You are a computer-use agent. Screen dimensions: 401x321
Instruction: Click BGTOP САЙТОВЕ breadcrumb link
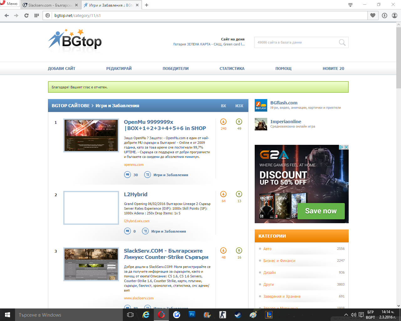70,106
